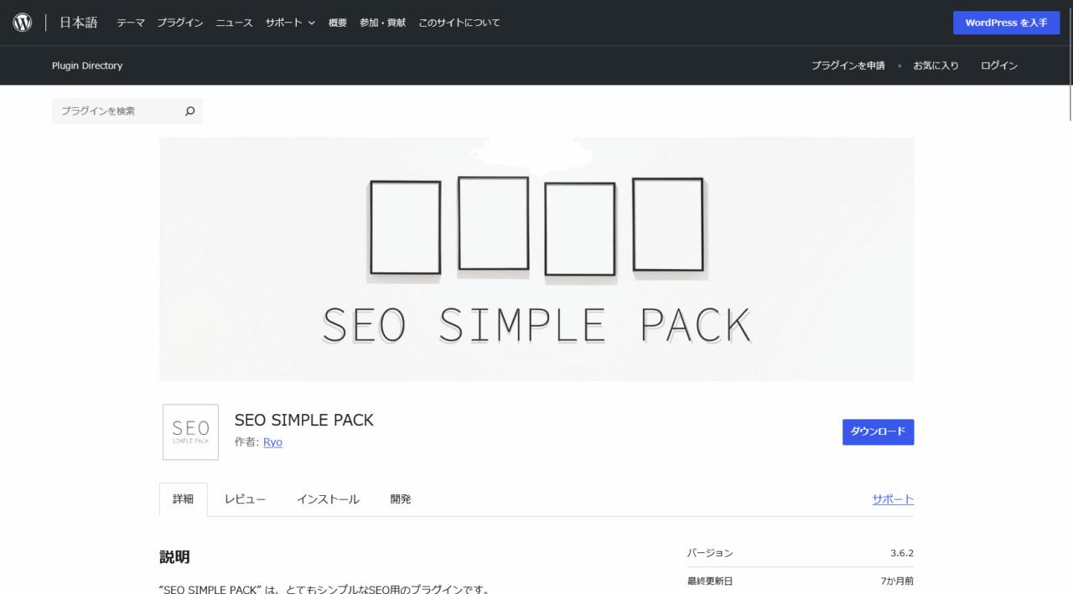Click the ログイン link
Image resolution: width=1073 pixels, height=594 pixels.
[999, 65]
